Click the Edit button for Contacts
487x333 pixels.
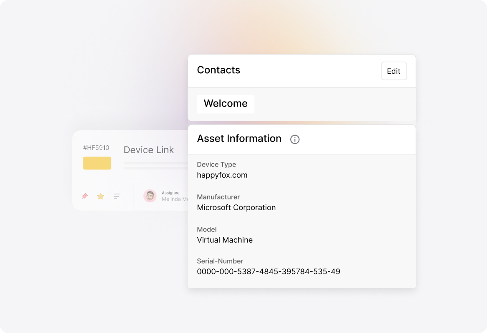[394, 71]
